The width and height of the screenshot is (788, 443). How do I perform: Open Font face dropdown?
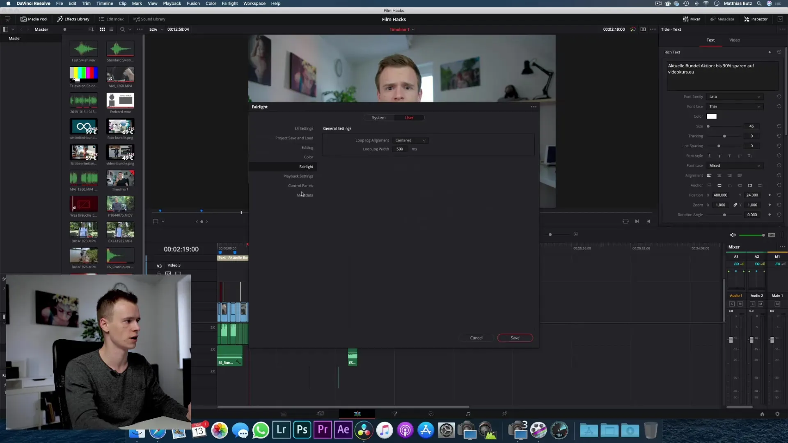(x=735, y=107)
